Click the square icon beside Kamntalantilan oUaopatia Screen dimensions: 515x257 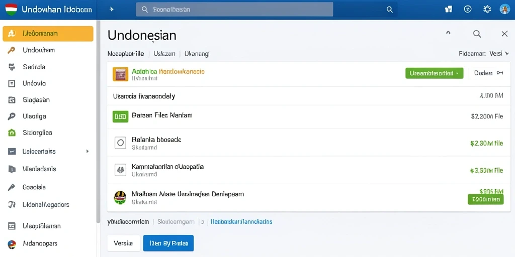(x=120, y=170)
